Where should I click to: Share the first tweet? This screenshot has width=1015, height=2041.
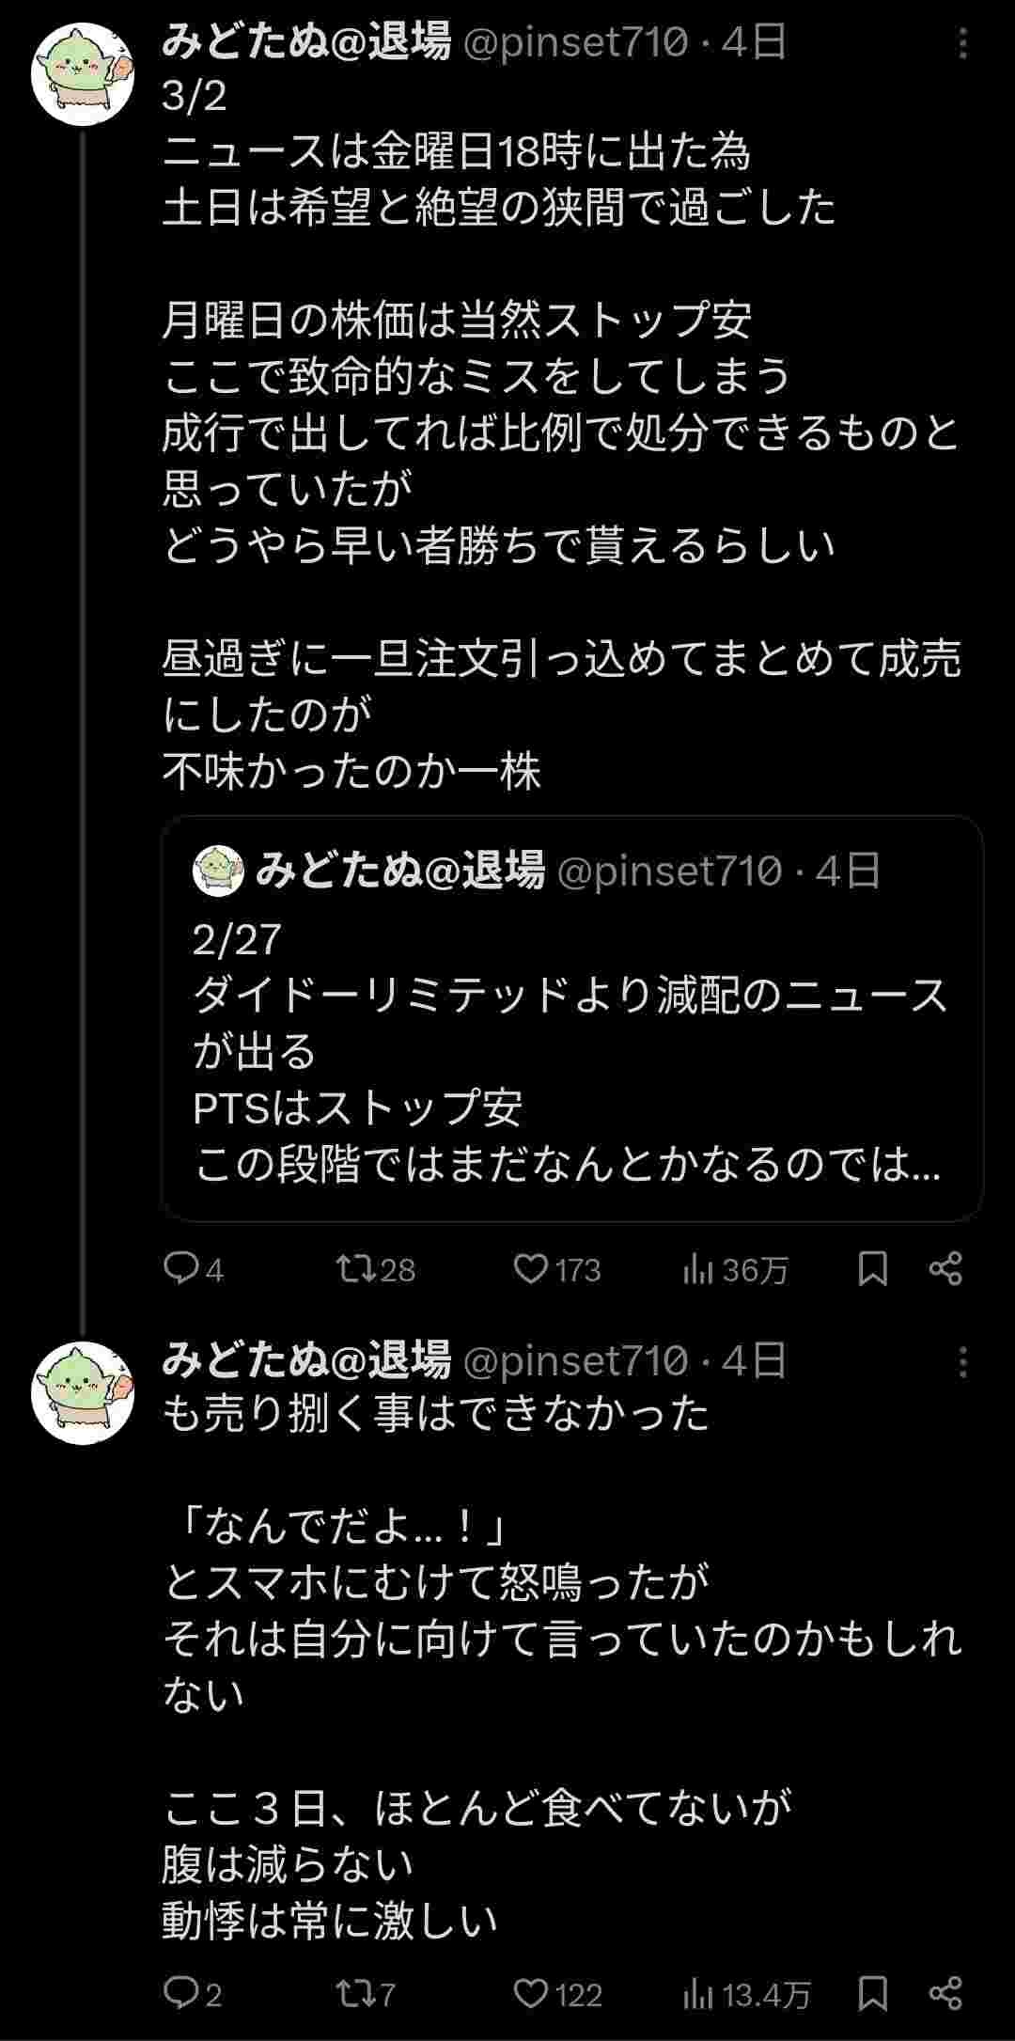click(x=945, y=1268)
